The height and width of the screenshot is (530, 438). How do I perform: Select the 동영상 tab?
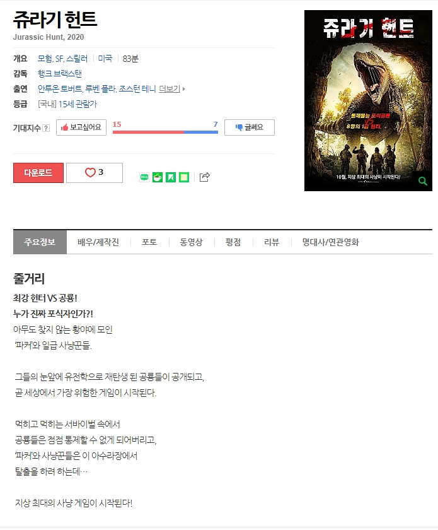click(191, 242)
